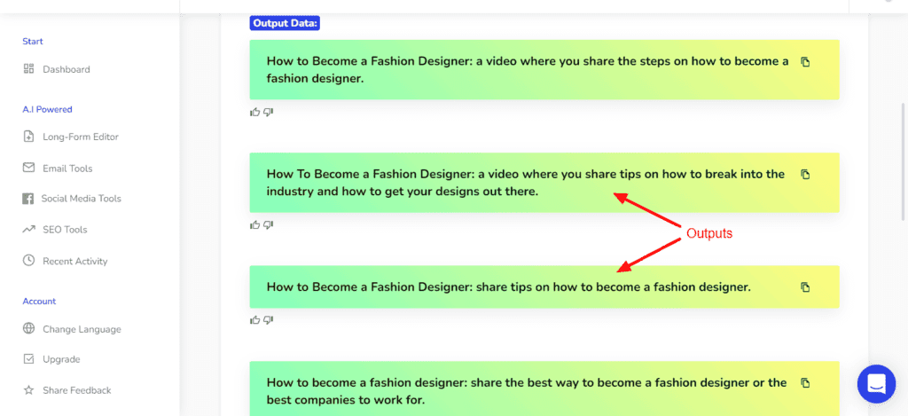Click the Upgrade link
The width and height of the screenshot is (908, 416).
click(61, 359)
